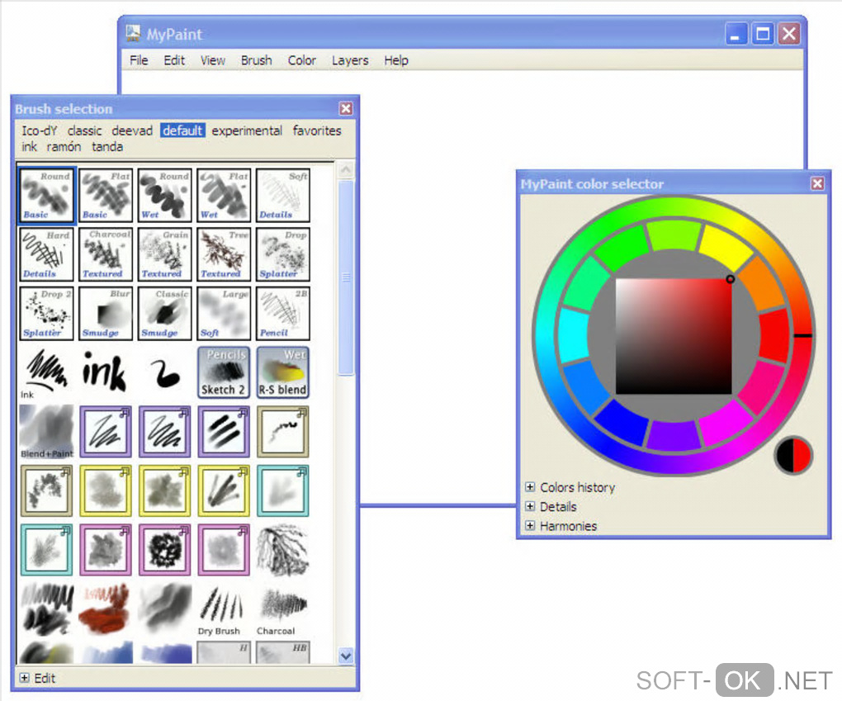
Task: Pick the red-brown paint smear brush
Action: click(x=106, y=609)
